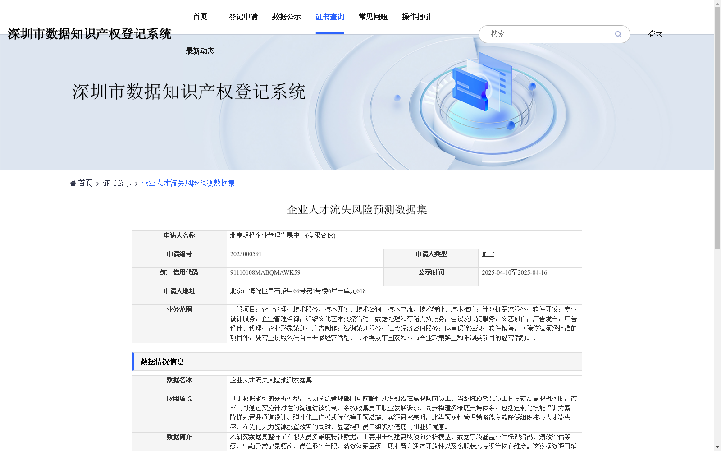Click the banner title 深圳市数据知识产权登记系统
The image size is (721, 451).
(189, 92)
